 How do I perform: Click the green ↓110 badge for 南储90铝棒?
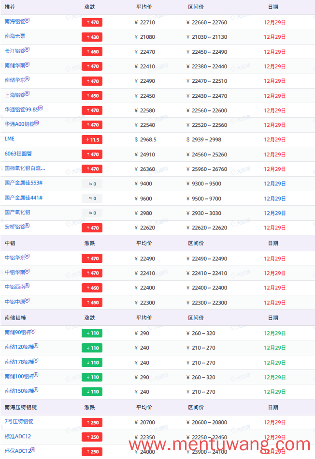pyautogui.click(x=92, y=333)
